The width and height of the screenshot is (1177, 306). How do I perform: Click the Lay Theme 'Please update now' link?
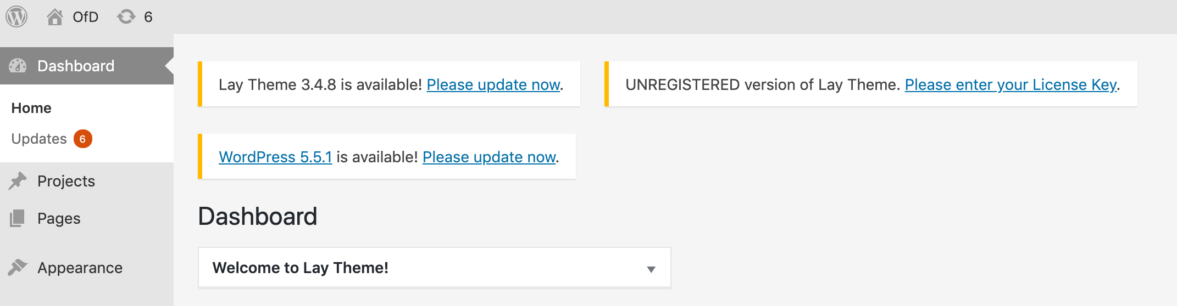pyautogui.click(x=493, y=84)
